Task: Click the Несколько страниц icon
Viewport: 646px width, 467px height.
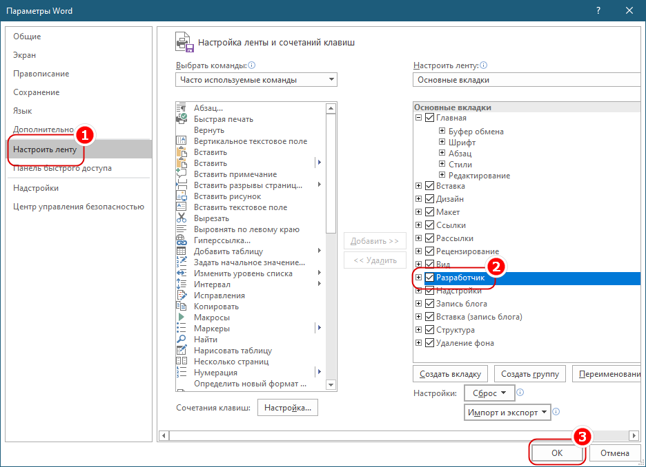Action: (182, 362)
